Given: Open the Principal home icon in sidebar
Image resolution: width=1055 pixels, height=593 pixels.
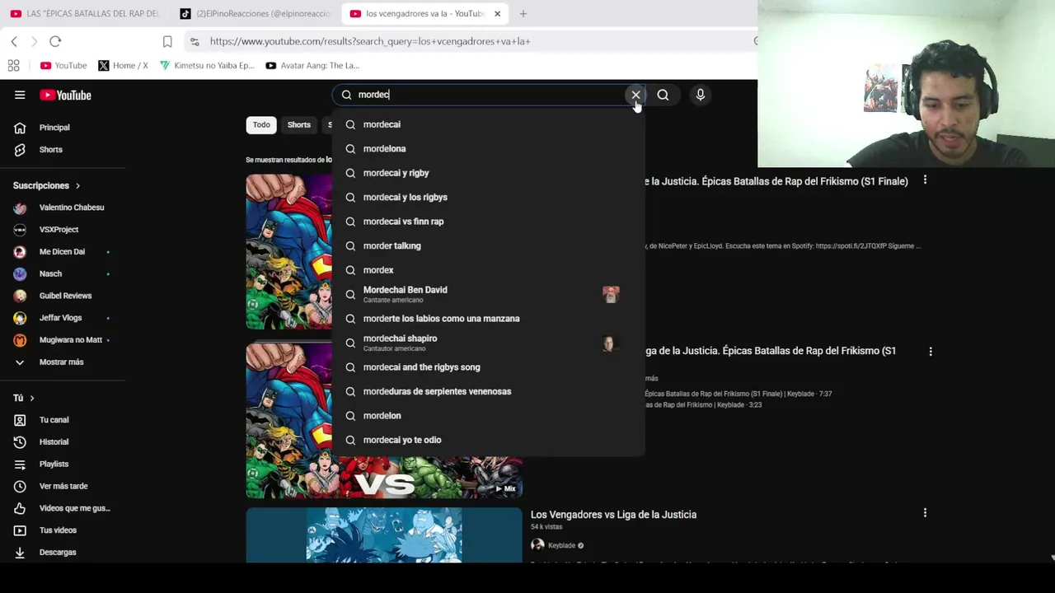Looking at the screenshot, I should point(20,128).
